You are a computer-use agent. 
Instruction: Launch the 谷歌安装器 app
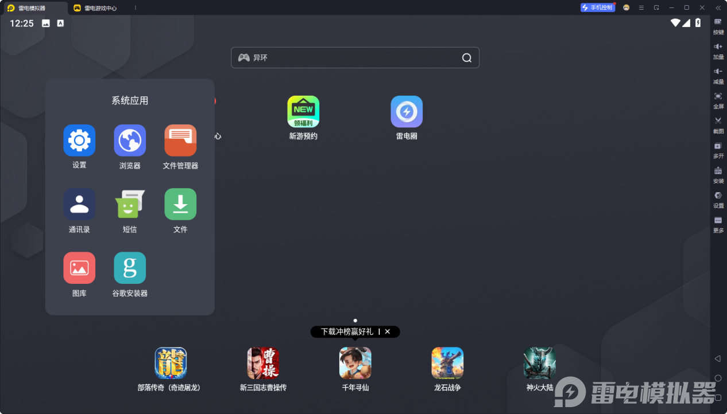click(130, 268)
